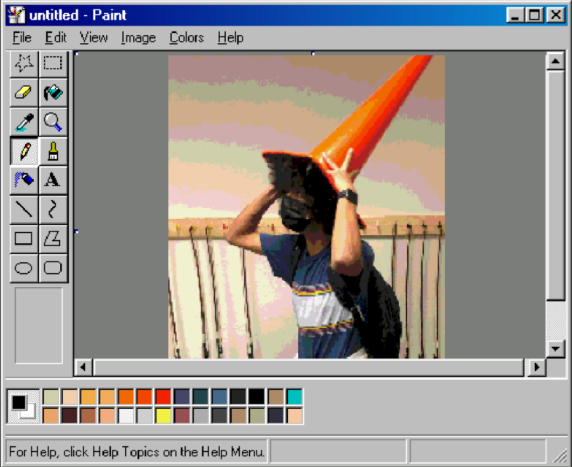The width and height of the screenshot is (572, 467).
Task: Pick the Curve tool
Action: [53, 209]
